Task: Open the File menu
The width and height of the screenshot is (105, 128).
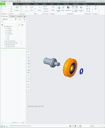Action: tap(3, 4)
